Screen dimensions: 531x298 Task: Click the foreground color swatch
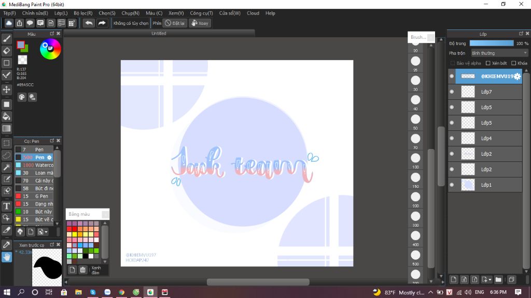tap(21, 45)
